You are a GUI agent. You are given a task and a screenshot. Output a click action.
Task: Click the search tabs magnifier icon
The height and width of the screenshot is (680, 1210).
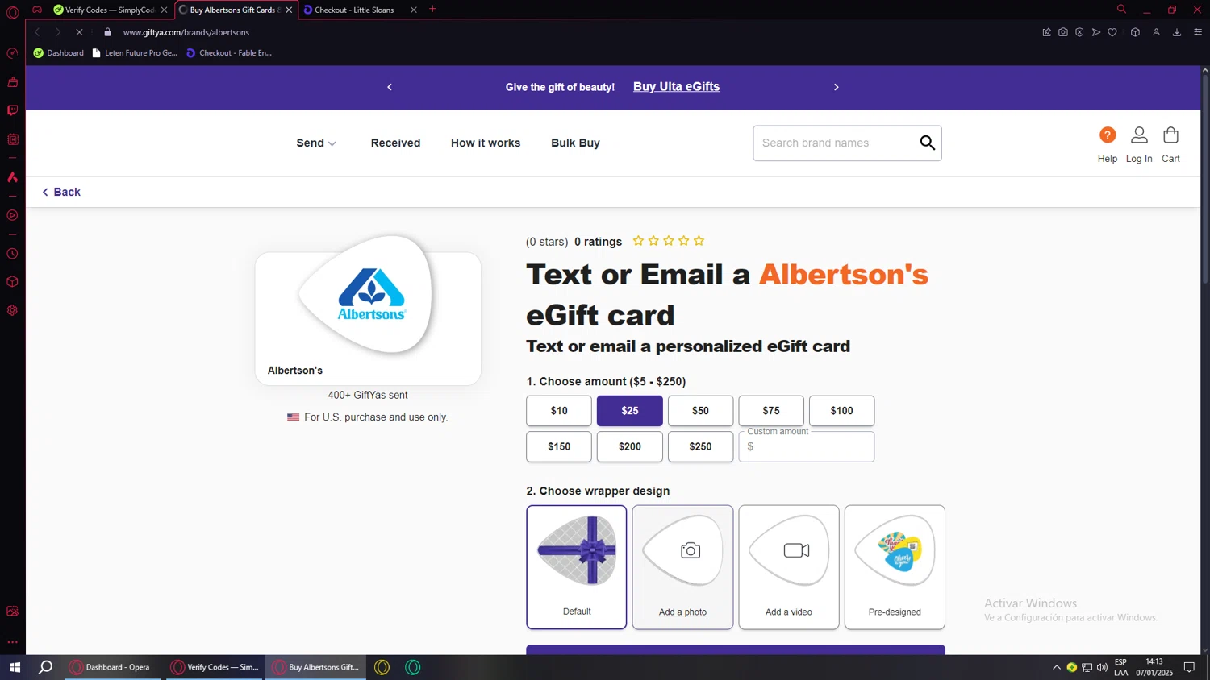(1121, 10)
